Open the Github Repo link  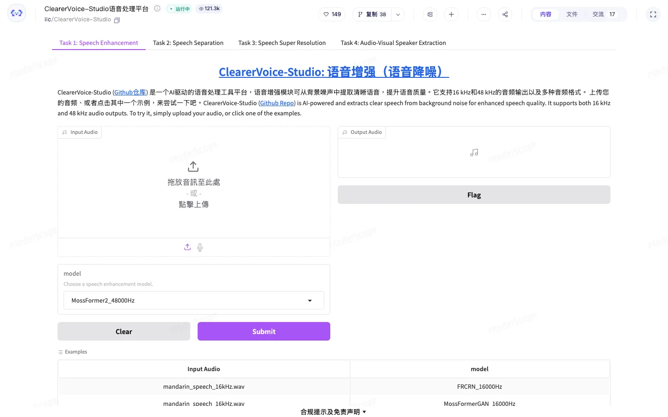[x=277, y=103]
